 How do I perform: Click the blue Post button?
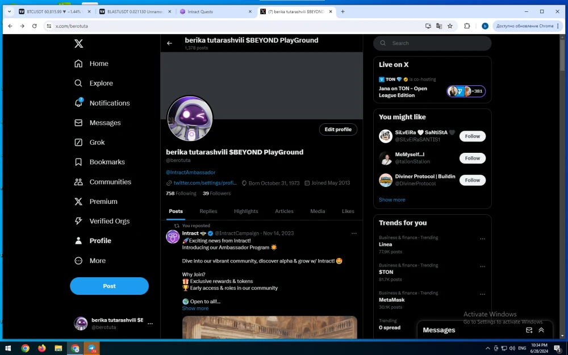click(109, 286)
